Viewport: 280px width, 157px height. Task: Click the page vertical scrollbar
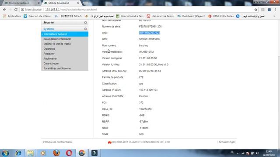tap(279, 102)
